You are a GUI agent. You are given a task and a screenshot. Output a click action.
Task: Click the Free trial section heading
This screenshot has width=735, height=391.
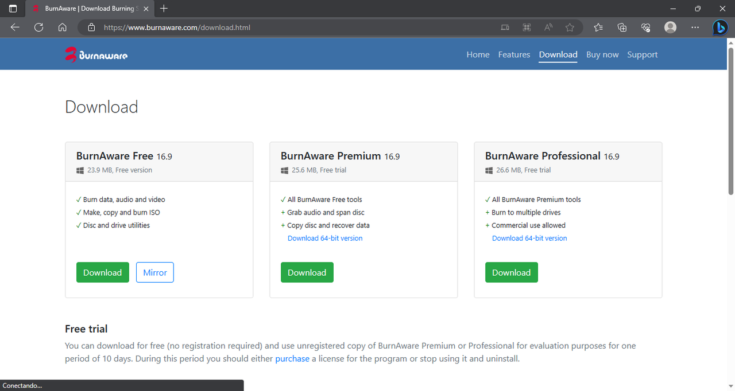[86, 329]
